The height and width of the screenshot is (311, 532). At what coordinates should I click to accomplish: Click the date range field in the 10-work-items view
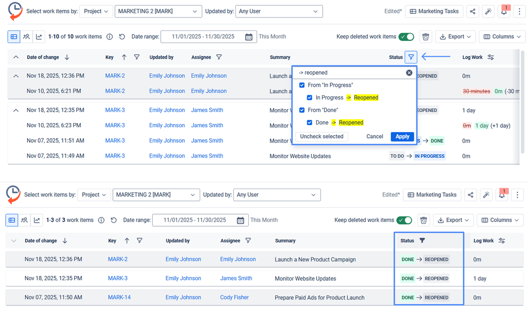coord(208,37)
